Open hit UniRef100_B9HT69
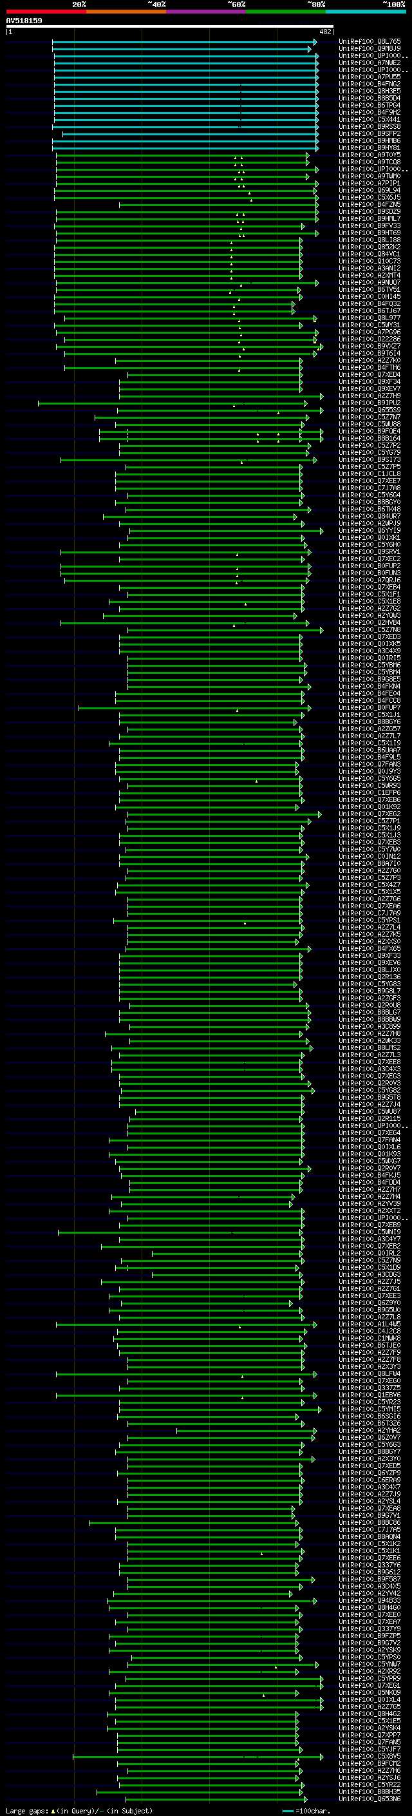412x1816 pixels. pos(370,233)
